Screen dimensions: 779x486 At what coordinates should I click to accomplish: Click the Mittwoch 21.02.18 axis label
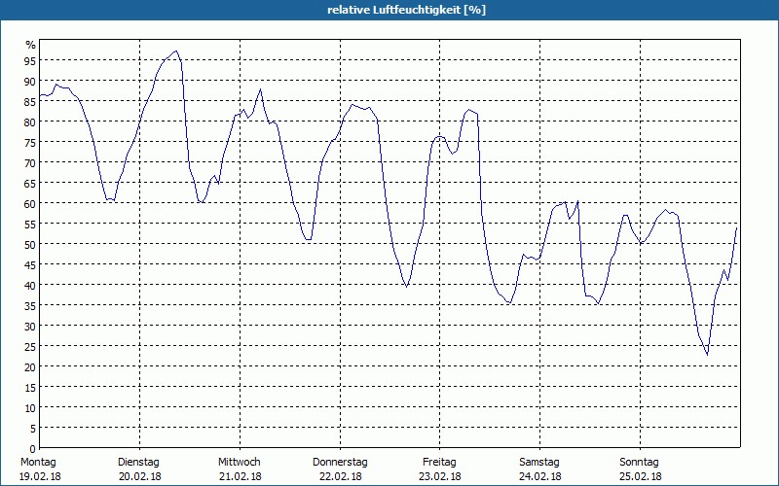click(240, 469)
